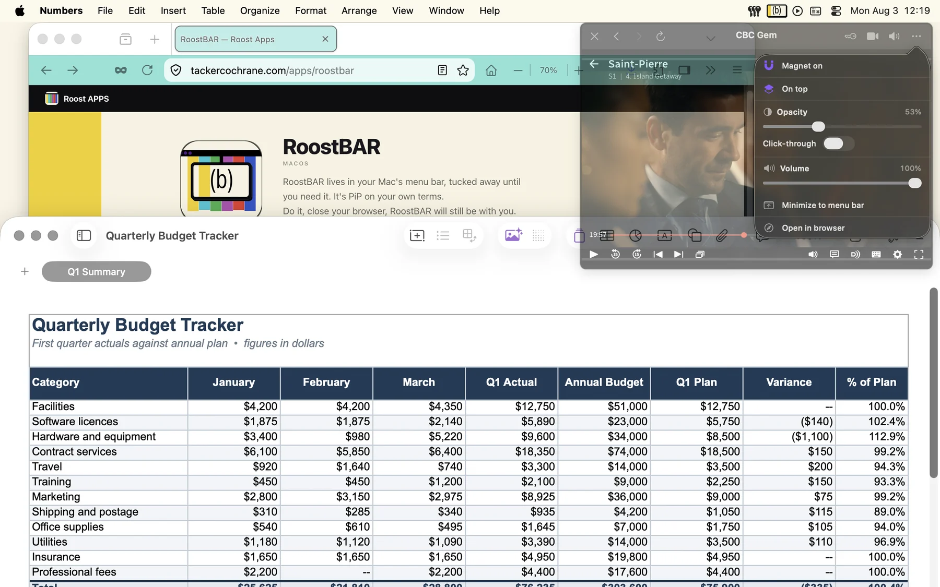This screenshot has height=587, width=940.
Task: Open closed captions in the player controls
Action: [x=834, y=254]
